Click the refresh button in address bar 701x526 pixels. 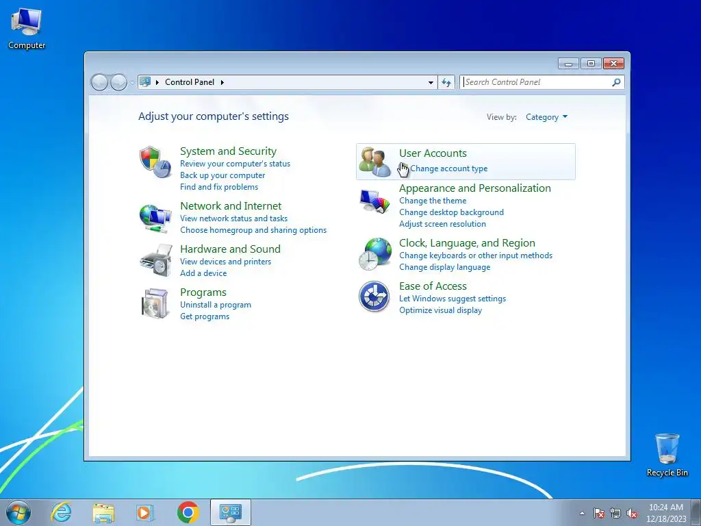pos(446,82)
